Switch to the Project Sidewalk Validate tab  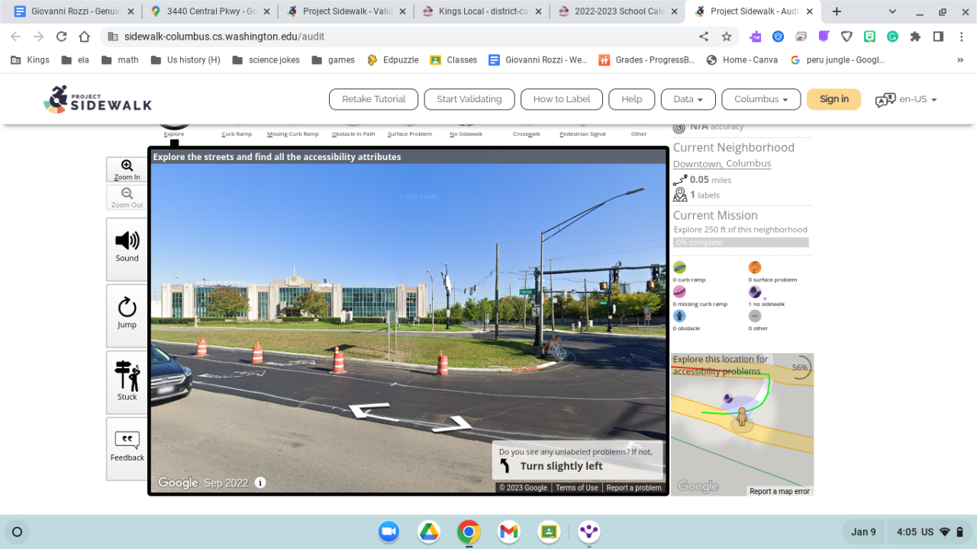tap(345, 11)
